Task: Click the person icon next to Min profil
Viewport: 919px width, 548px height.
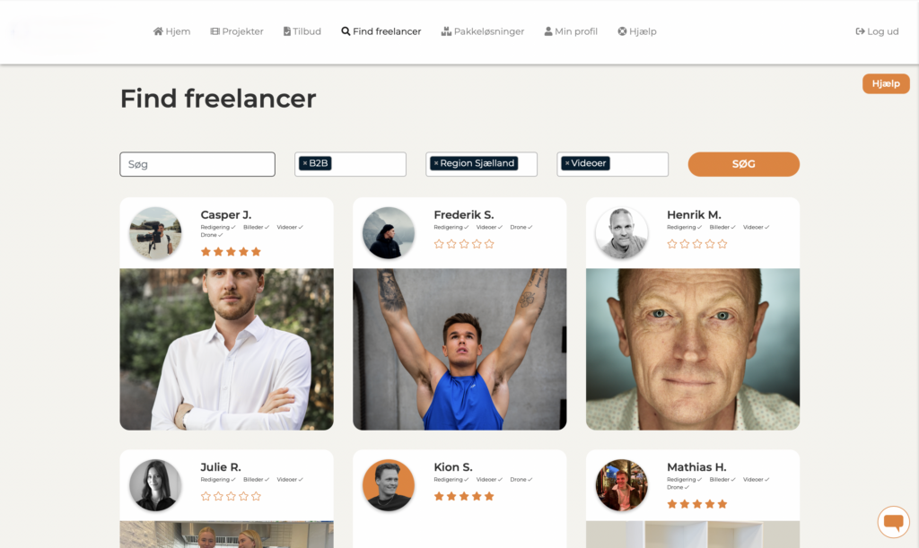Action: (x=548, y=31)
